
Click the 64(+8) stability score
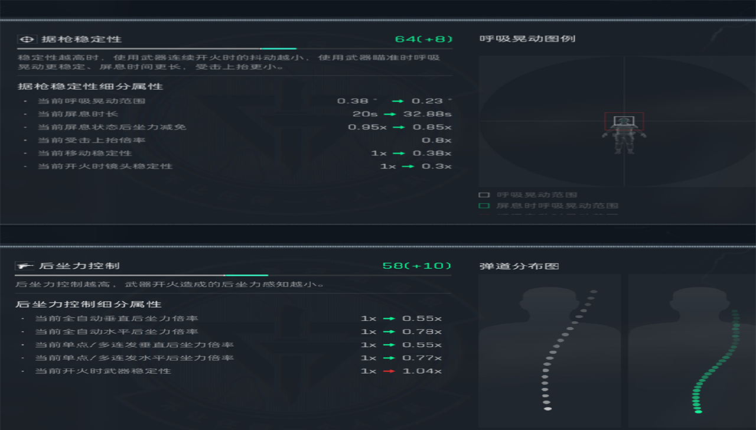pos(423,40)
